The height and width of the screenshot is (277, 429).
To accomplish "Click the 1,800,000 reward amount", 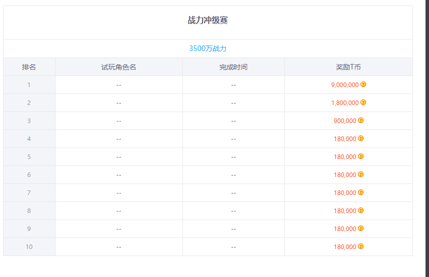I will [344, 103].
